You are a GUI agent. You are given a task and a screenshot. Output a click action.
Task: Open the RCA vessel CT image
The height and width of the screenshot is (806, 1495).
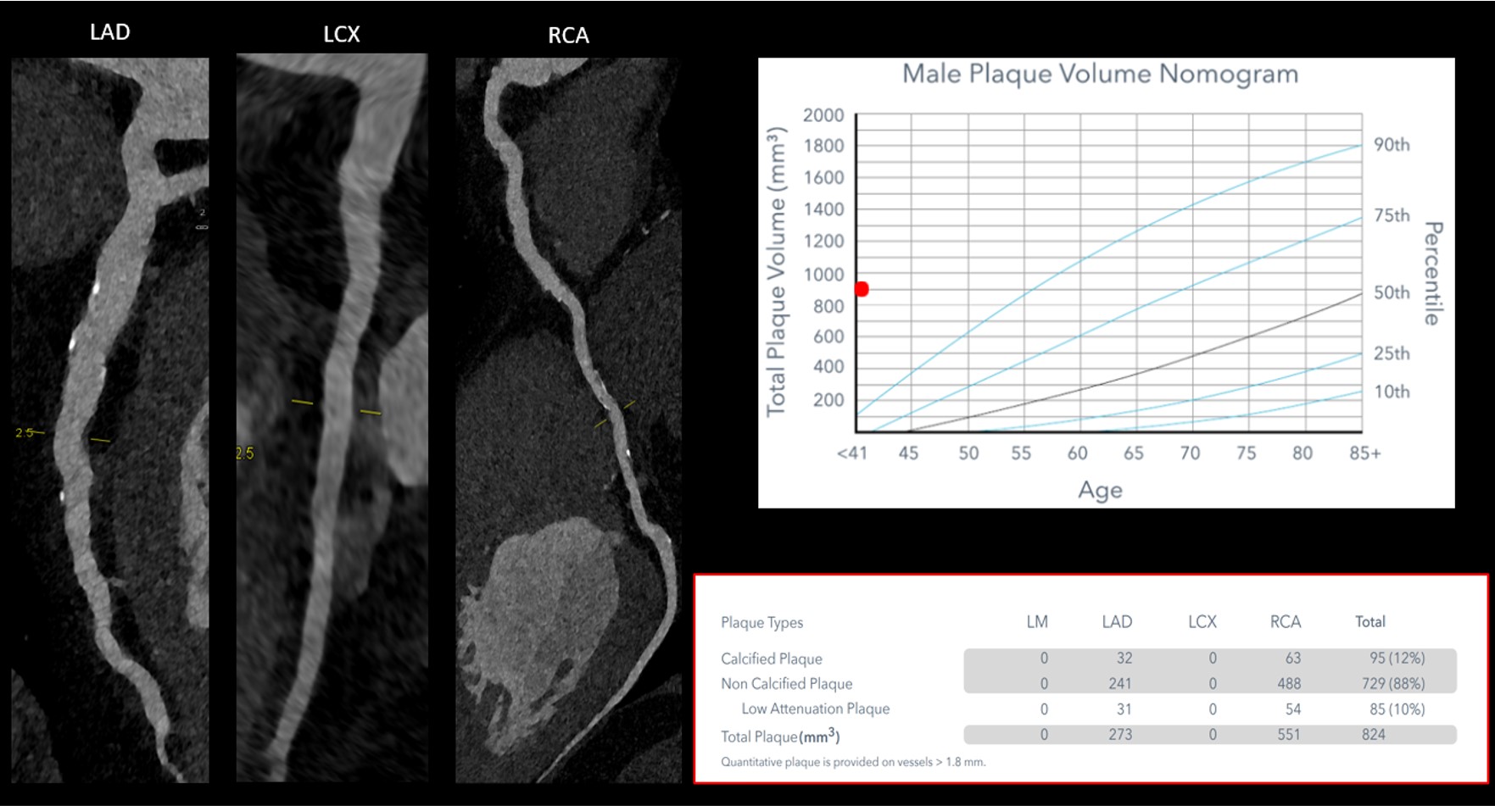tap(568, 420)
